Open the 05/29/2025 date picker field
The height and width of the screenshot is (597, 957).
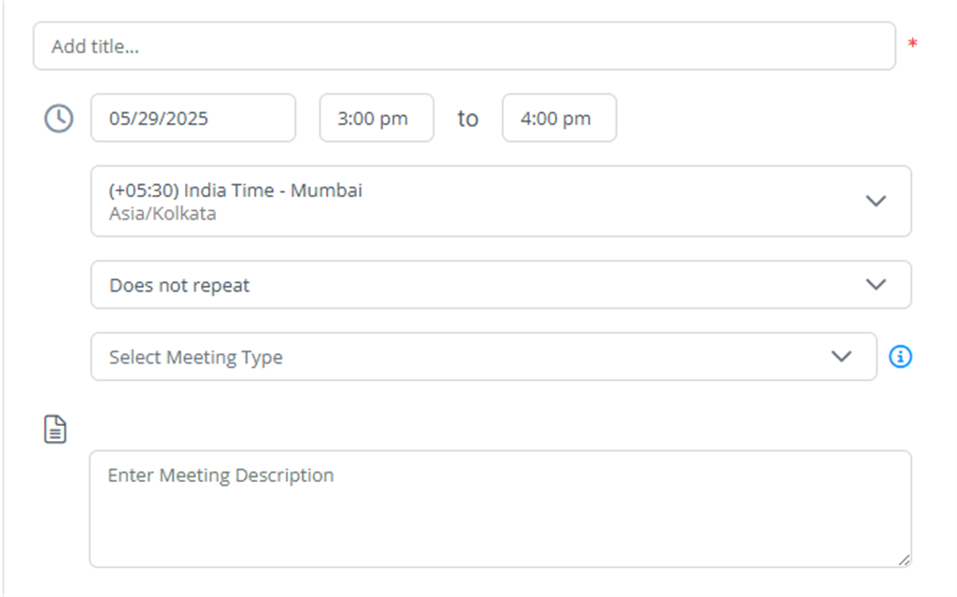pyautogui.click(x=193, y=119)
